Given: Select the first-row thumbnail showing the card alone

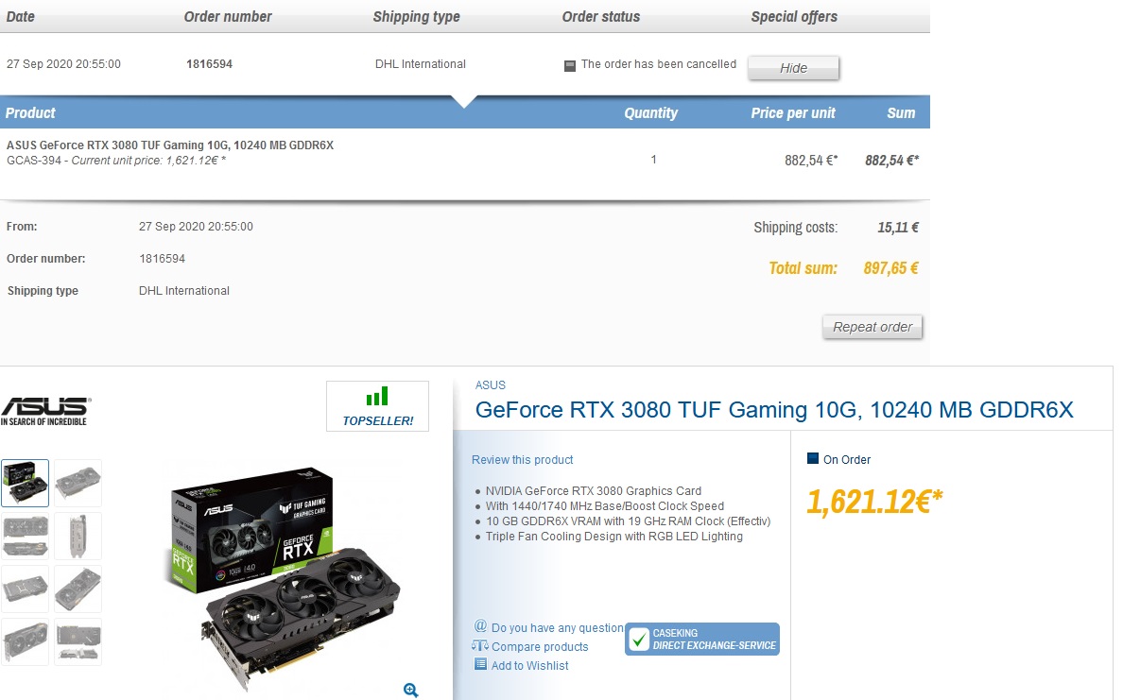Looking at the screenshot, I should pos(78,483).
